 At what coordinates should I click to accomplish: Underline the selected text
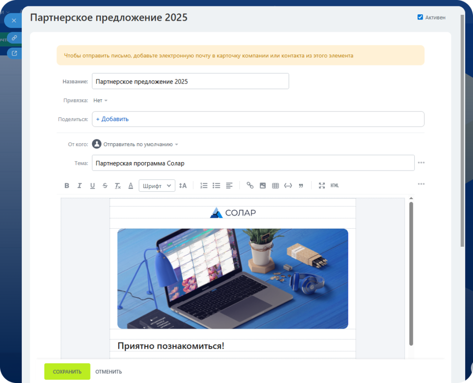92,186
